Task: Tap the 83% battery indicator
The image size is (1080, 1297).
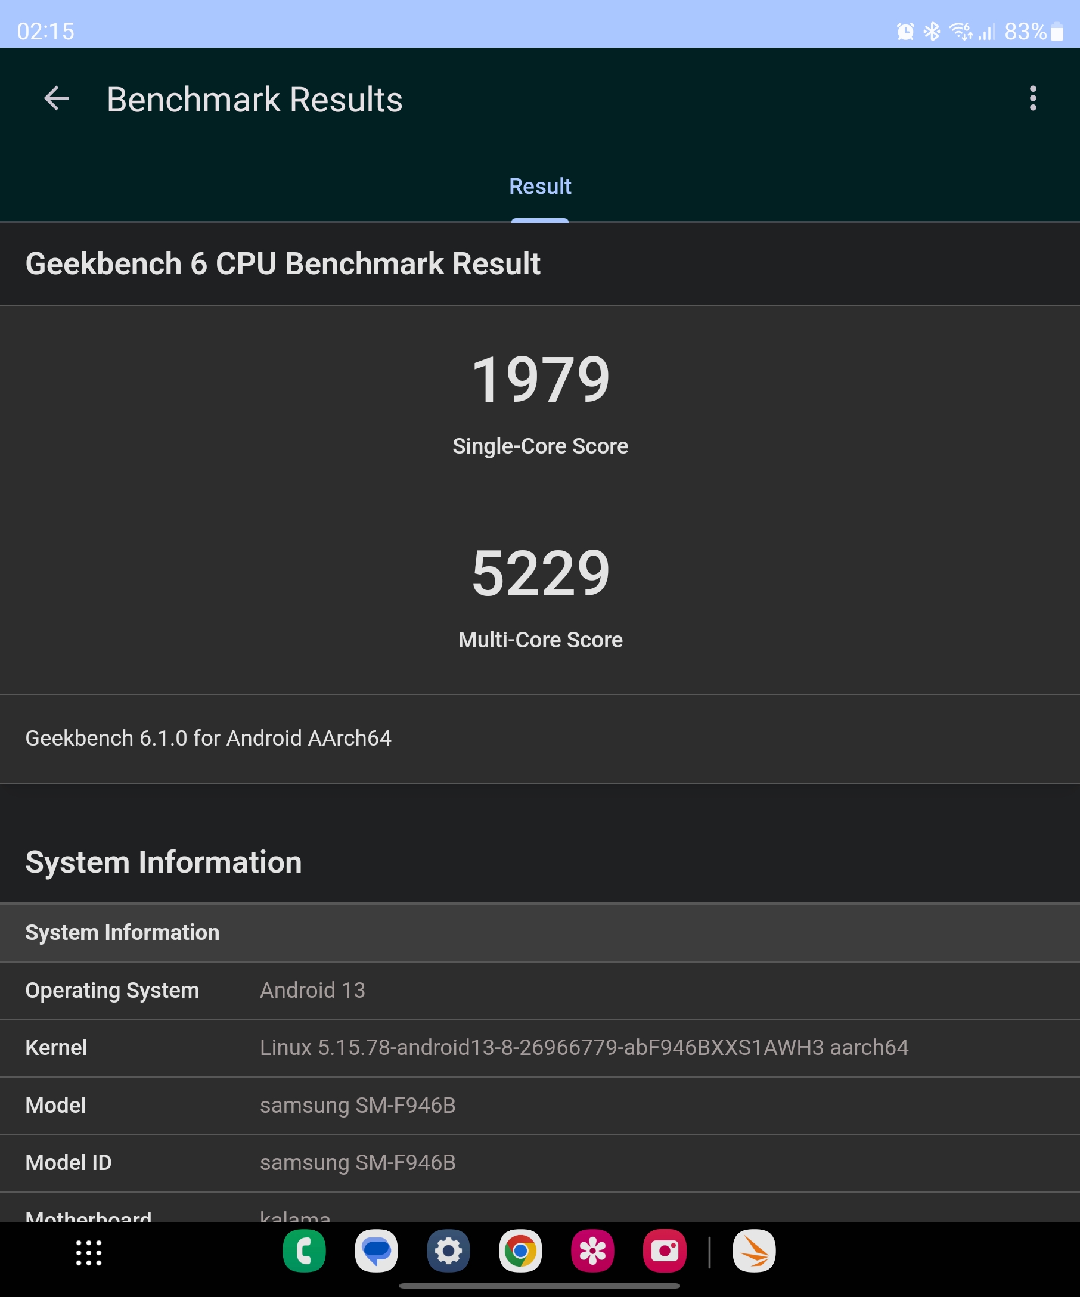Action: click(1033, 31)
